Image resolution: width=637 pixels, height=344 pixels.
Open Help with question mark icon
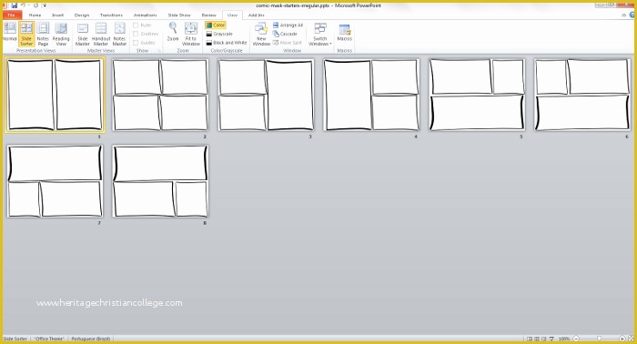tap(632, 15)
